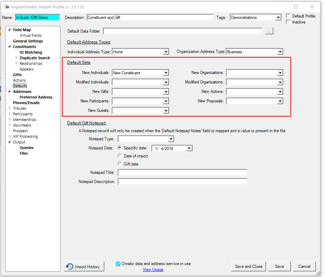This screenshot has height=277, width=325.
Task: Select Queries under Output in the sidebar
Action: click(x=26, y=147)
